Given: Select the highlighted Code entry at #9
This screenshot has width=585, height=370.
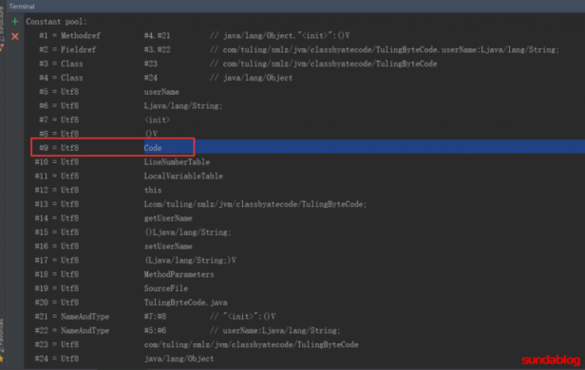Looking at the screenshot, I should (153, 148).
